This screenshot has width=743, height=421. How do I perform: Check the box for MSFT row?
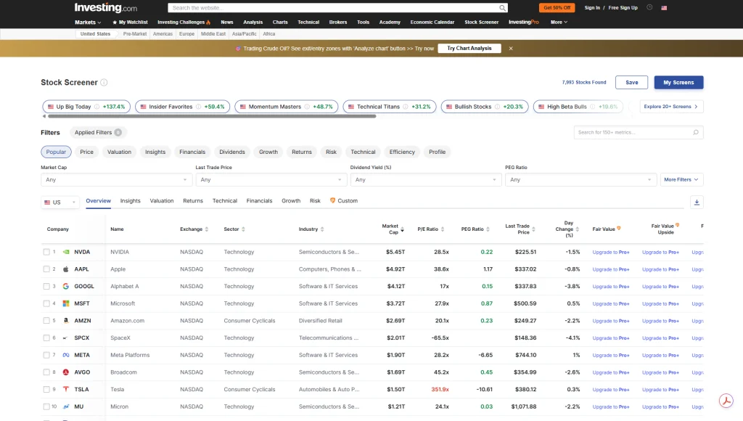point(46,303)
